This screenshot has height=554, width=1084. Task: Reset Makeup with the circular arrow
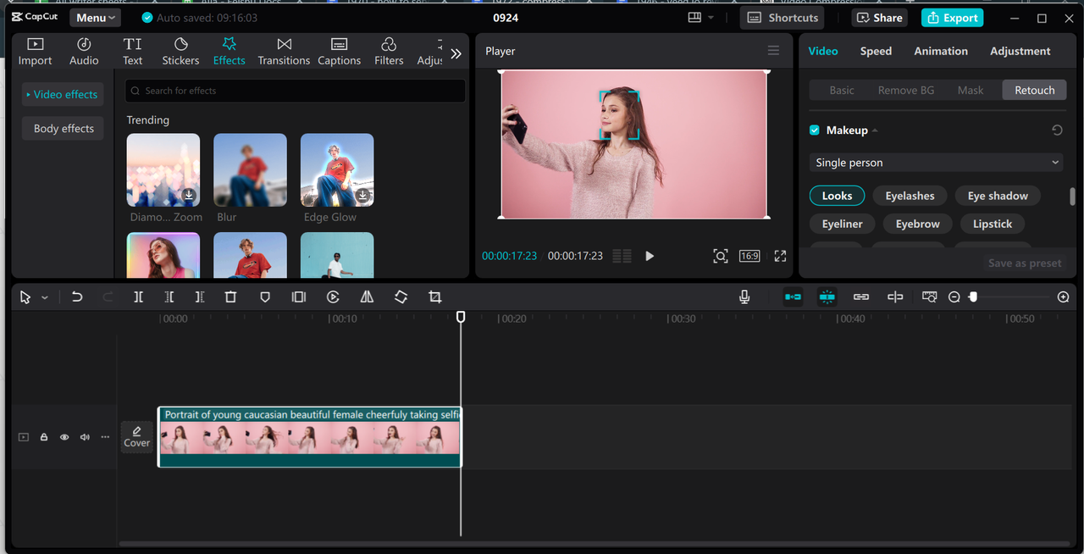[x=1057, y=130]
